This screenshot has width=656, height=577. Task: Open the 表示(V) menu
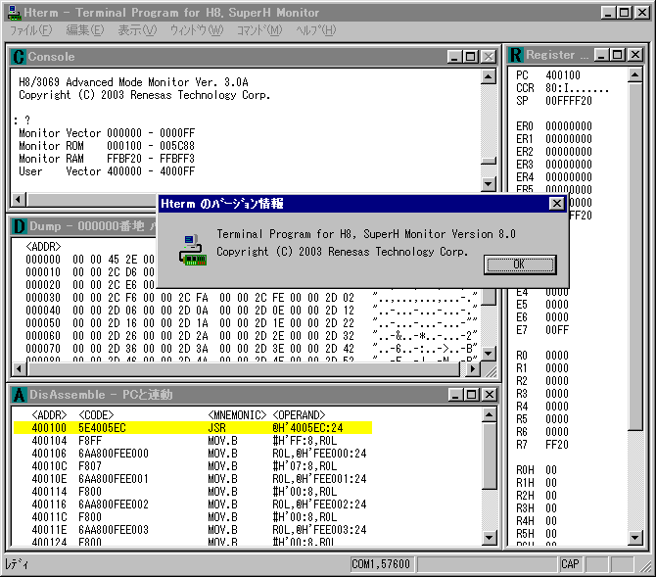(x=137, y=30)
